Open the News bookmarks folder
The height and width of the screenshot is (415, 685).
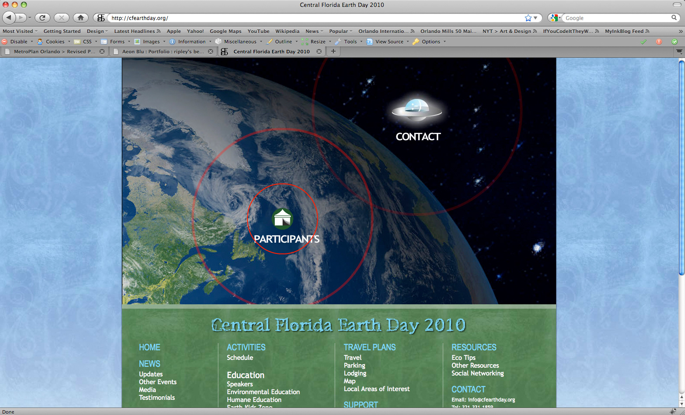tap(314, 31)
